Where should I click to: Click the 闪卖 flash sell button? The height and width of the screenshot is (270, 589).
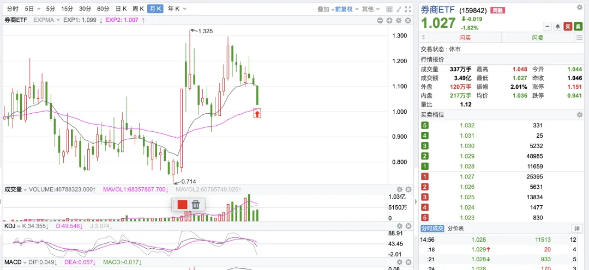pyautogui.click(x=538, y=38)
